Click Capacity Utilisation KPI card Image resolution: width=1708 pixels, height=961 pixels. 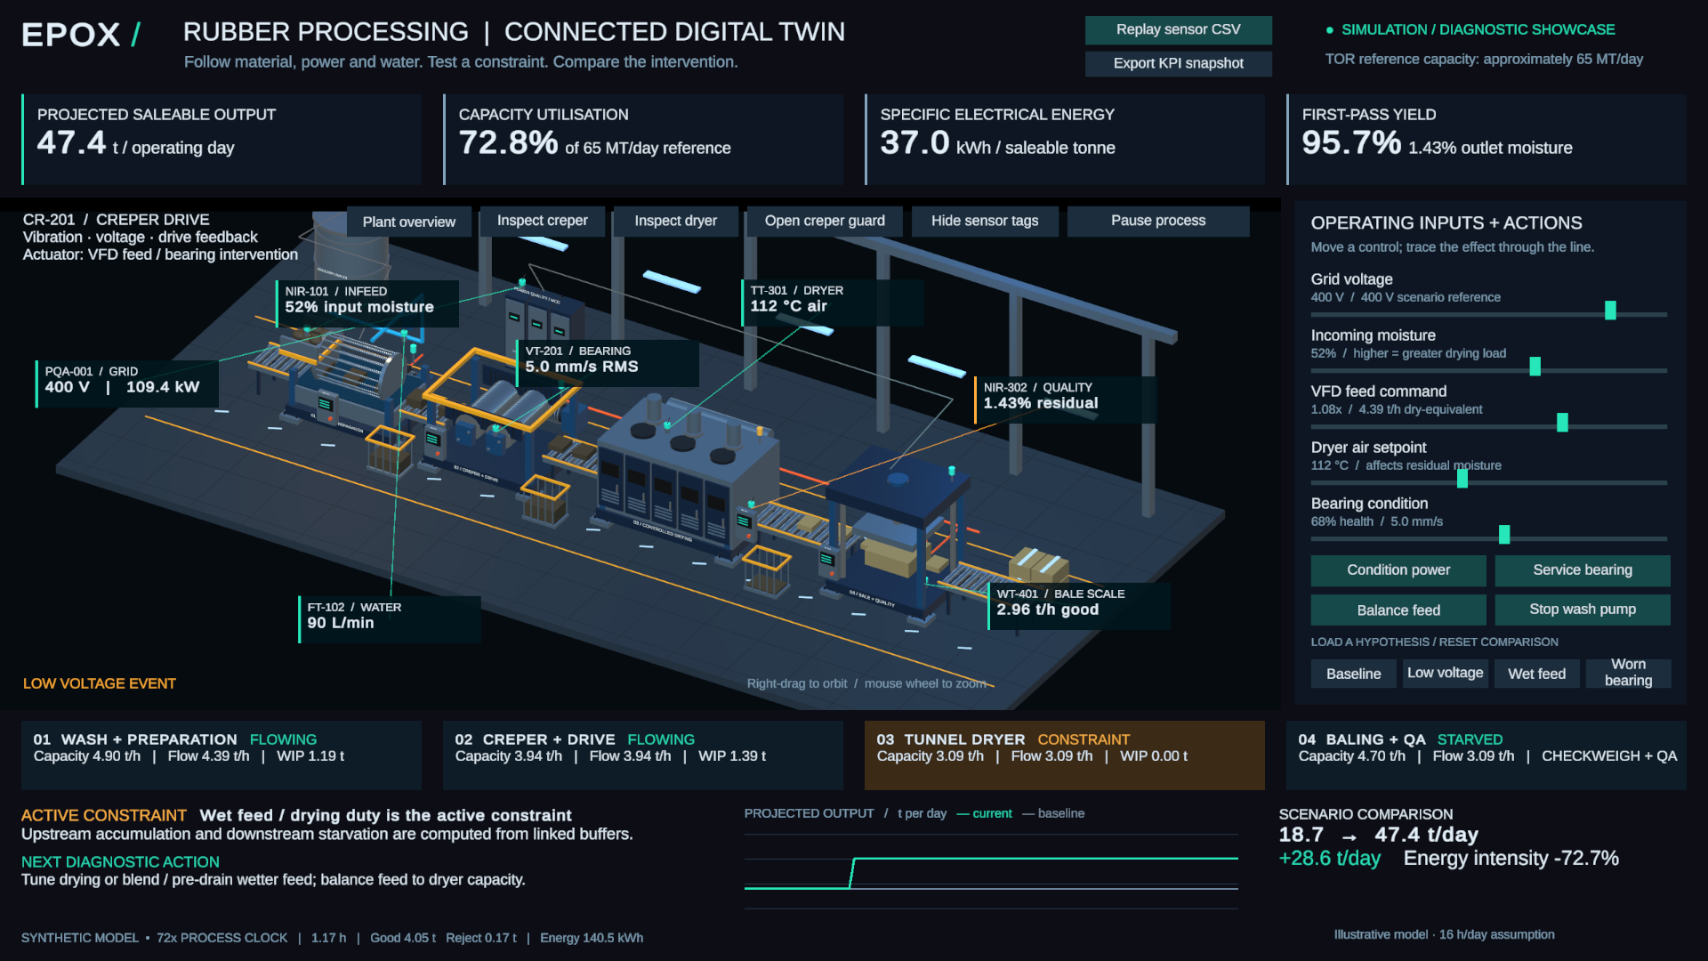click(x=643, y=140)
